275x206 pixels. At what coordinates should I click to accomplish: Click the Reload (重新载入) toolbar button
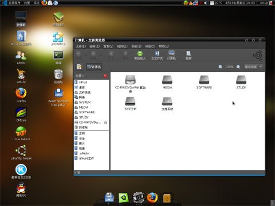pos(140,56)
